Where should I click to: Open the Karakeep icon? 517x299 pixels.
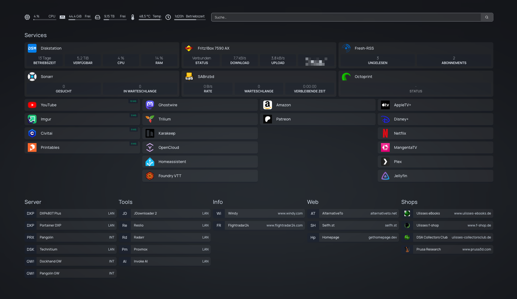(x=150, y=133)
